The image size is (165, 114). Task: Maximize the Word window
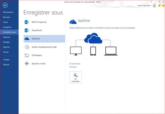pyautogui.click(x=159, y=2)
